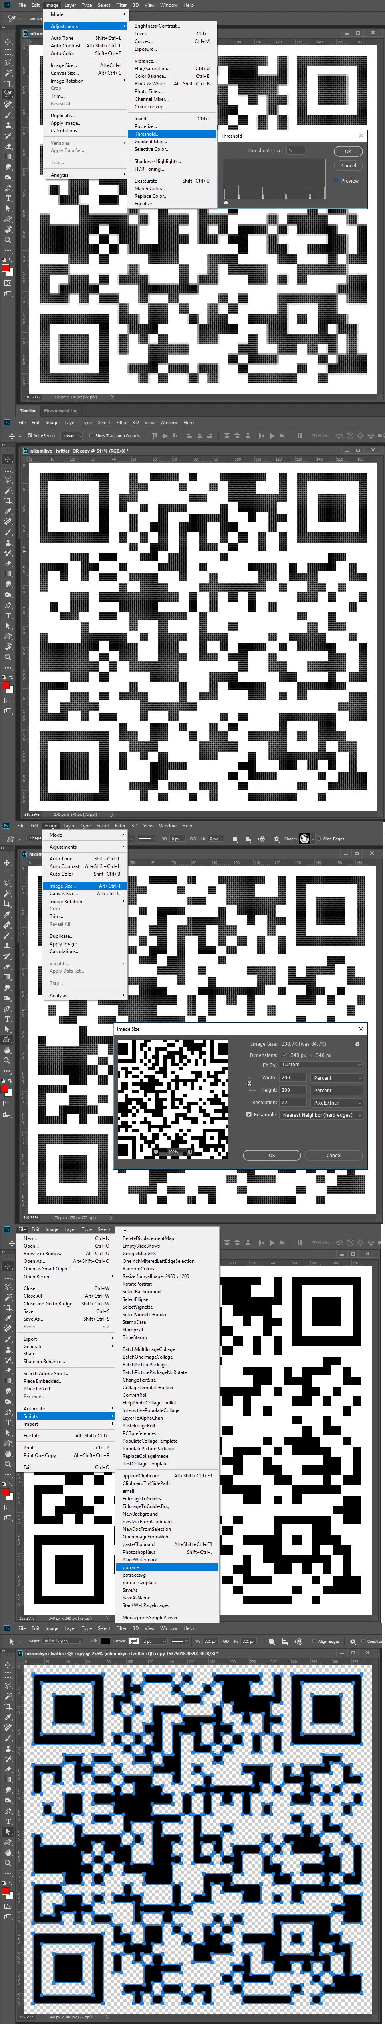Viewport: 385px width, 2024px height.
Task: Select Crop tool in the Auto-Select screenshot toolbar
Action: [9, 500]
